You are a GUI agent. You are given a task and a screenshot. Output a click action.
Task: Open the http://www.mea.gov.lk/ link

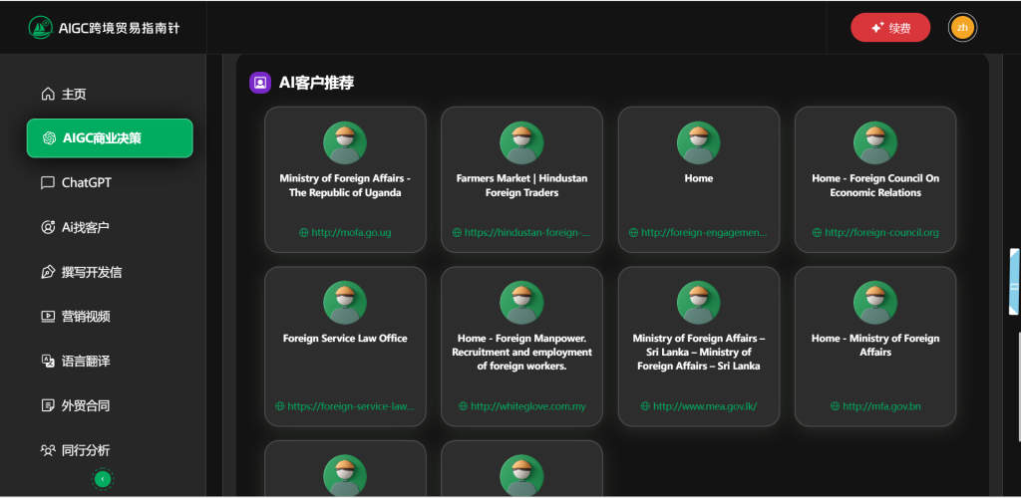[x=705, y=406]
